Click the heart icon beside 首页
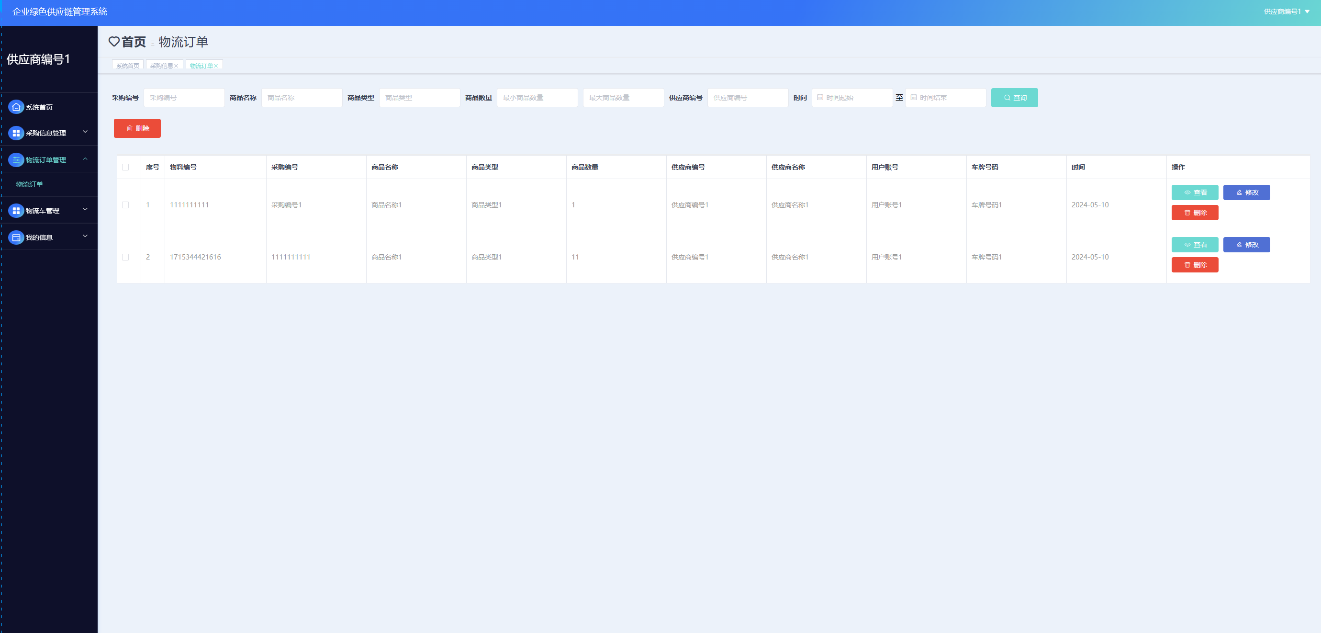 [x=114, y=42]
